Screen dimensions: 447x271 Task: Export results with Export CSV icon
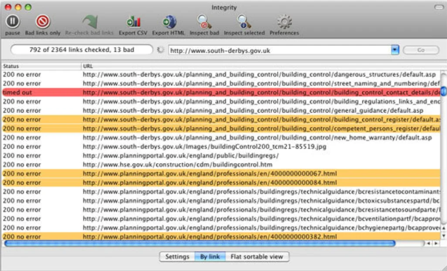(x=133, y=22)
